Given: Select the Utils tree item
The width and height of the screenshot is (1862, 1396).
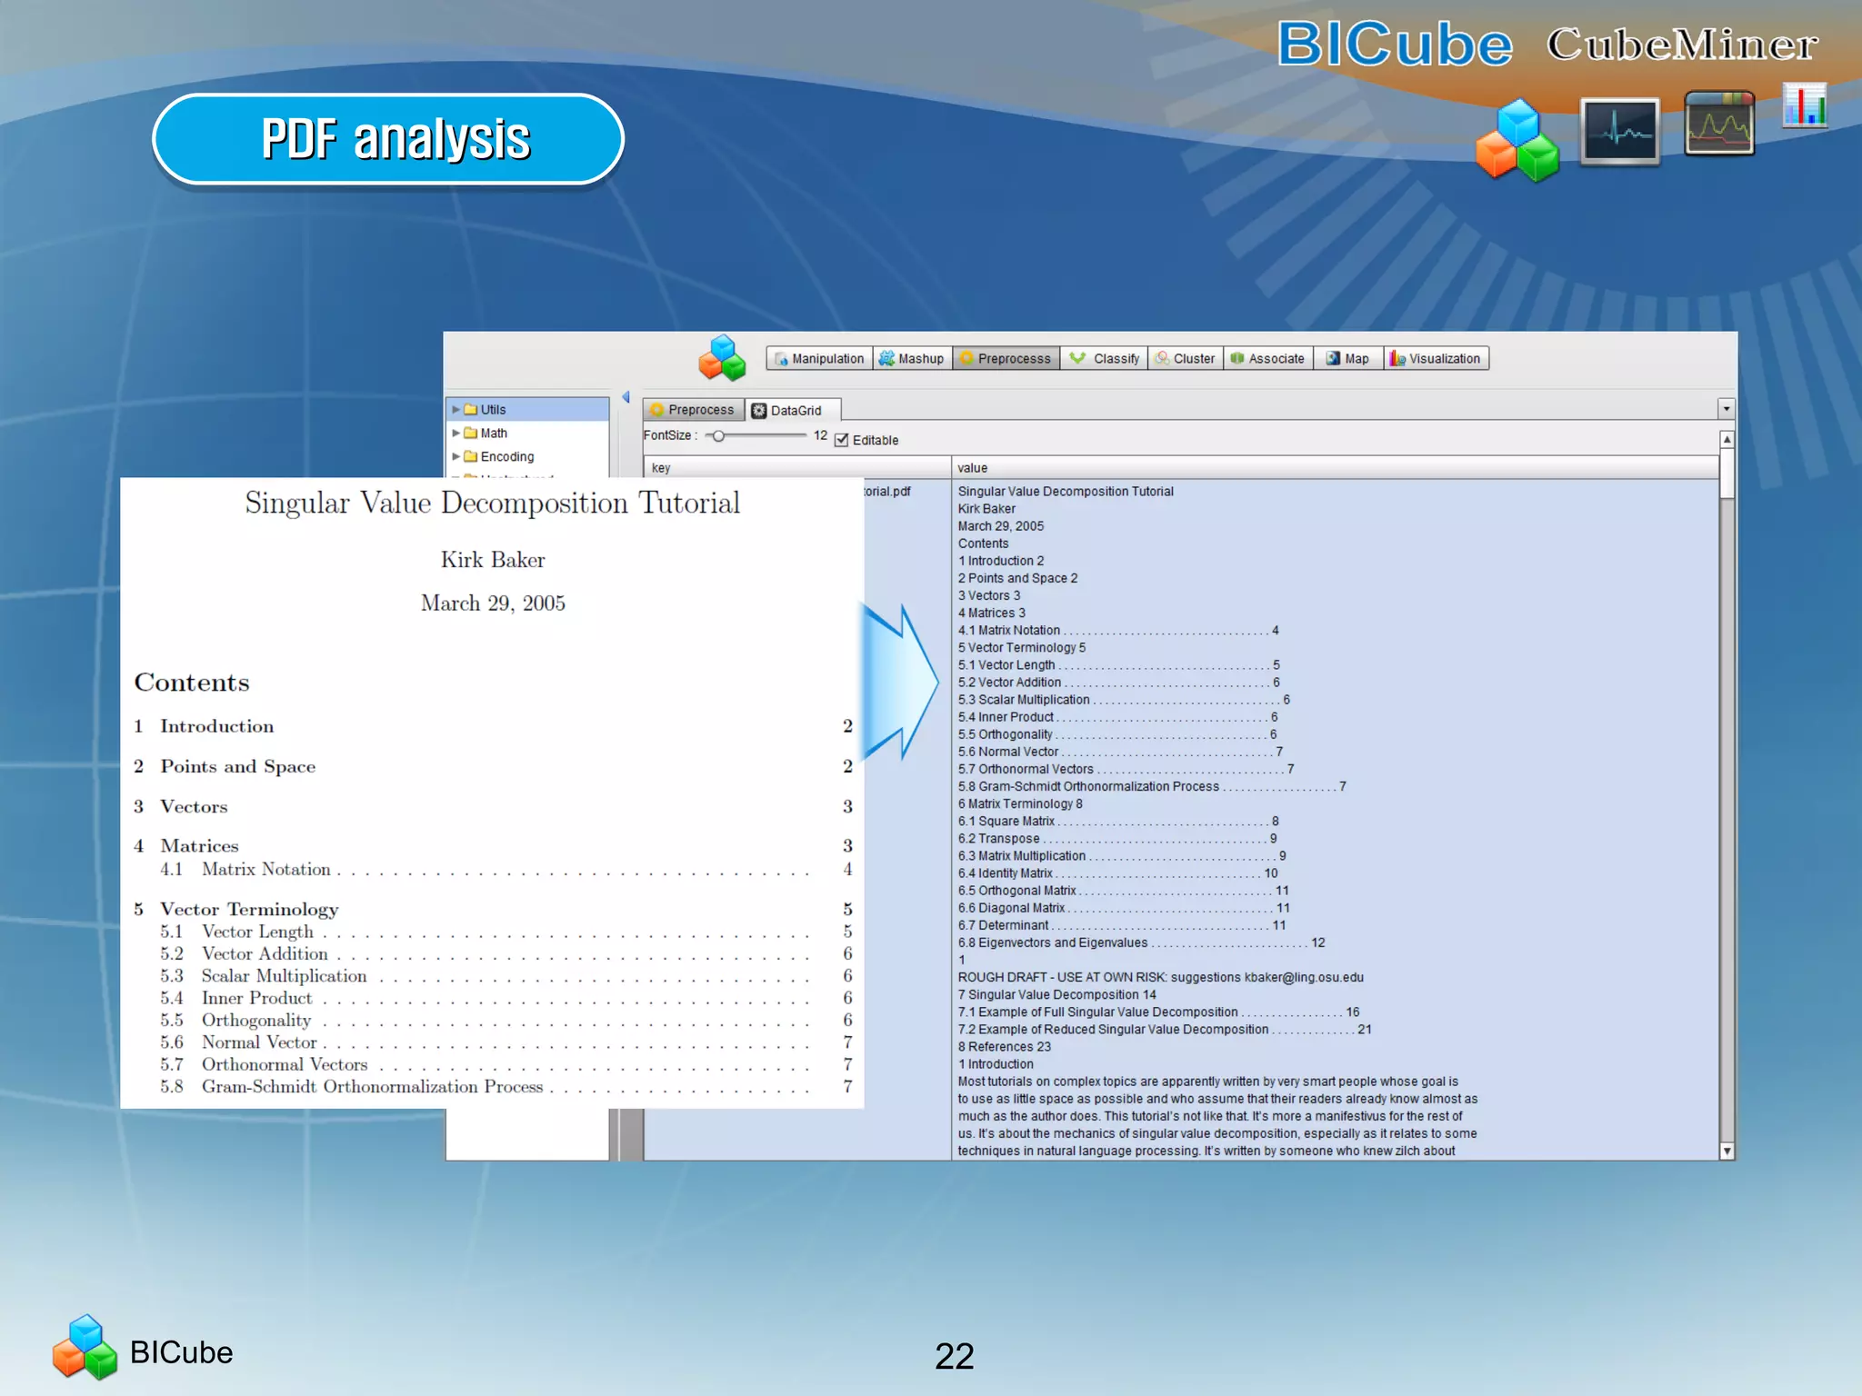Looking at the screenshot, I should pos(527,410).
